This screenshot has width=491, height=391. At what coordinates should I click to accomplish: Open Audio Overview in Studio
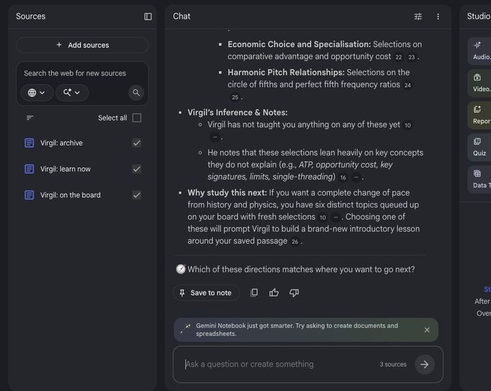click(x=479, y=51)
